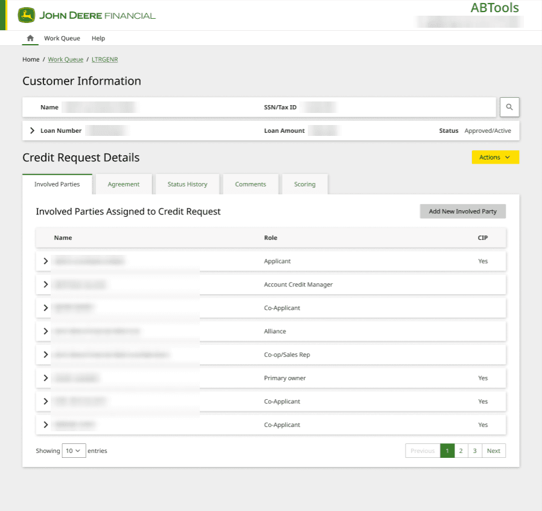Open the Actions dropdown
Viewport: 542px width, 511px height.
(x=496, y=157)
